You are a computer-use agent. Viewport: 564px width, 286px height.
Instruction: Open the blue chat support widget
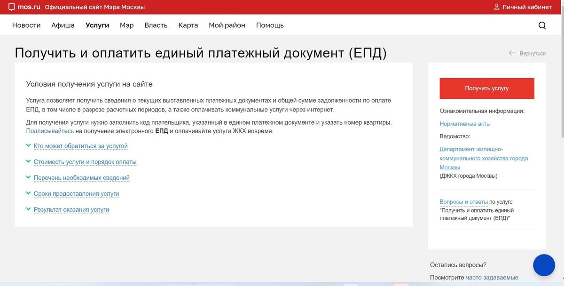544,265
